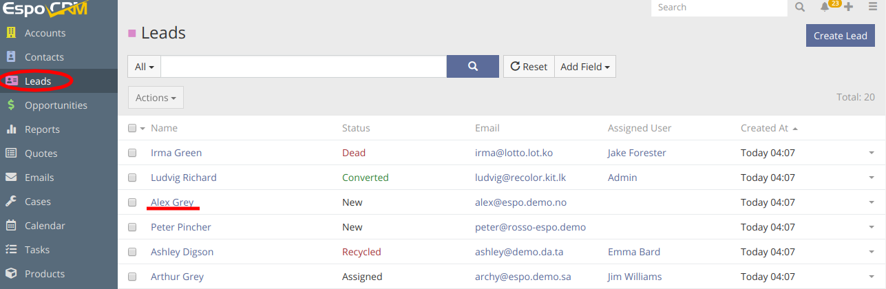Go to Reports in the sidebar
The width and height of the screenshot is (886, 289).
[x=42, y=129]
